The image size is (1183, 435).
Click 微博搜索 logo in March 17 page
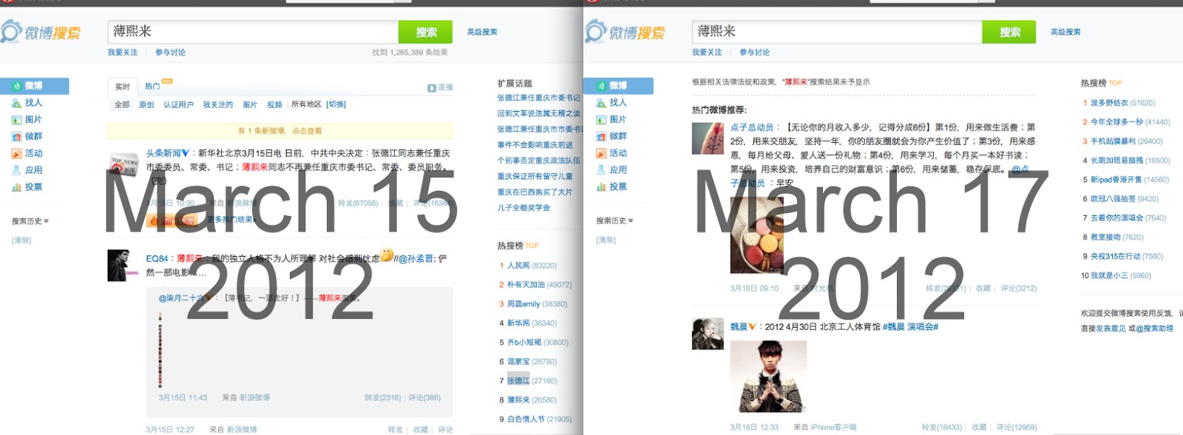coord(626,32)
